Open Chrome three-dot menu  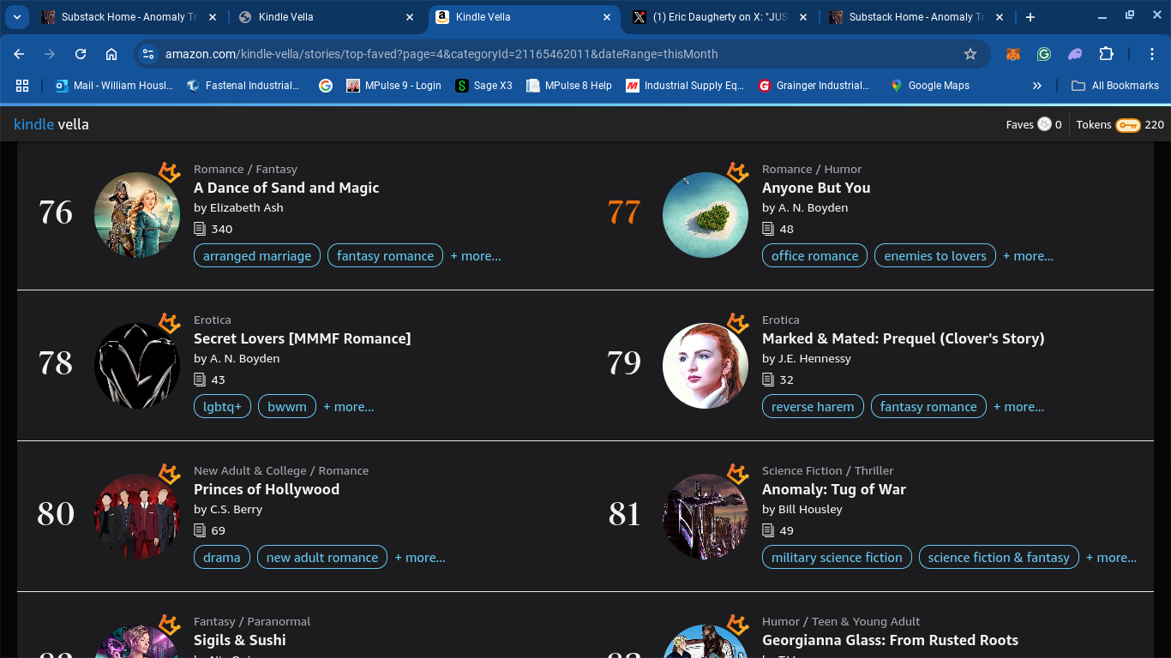click(1152, 54)
